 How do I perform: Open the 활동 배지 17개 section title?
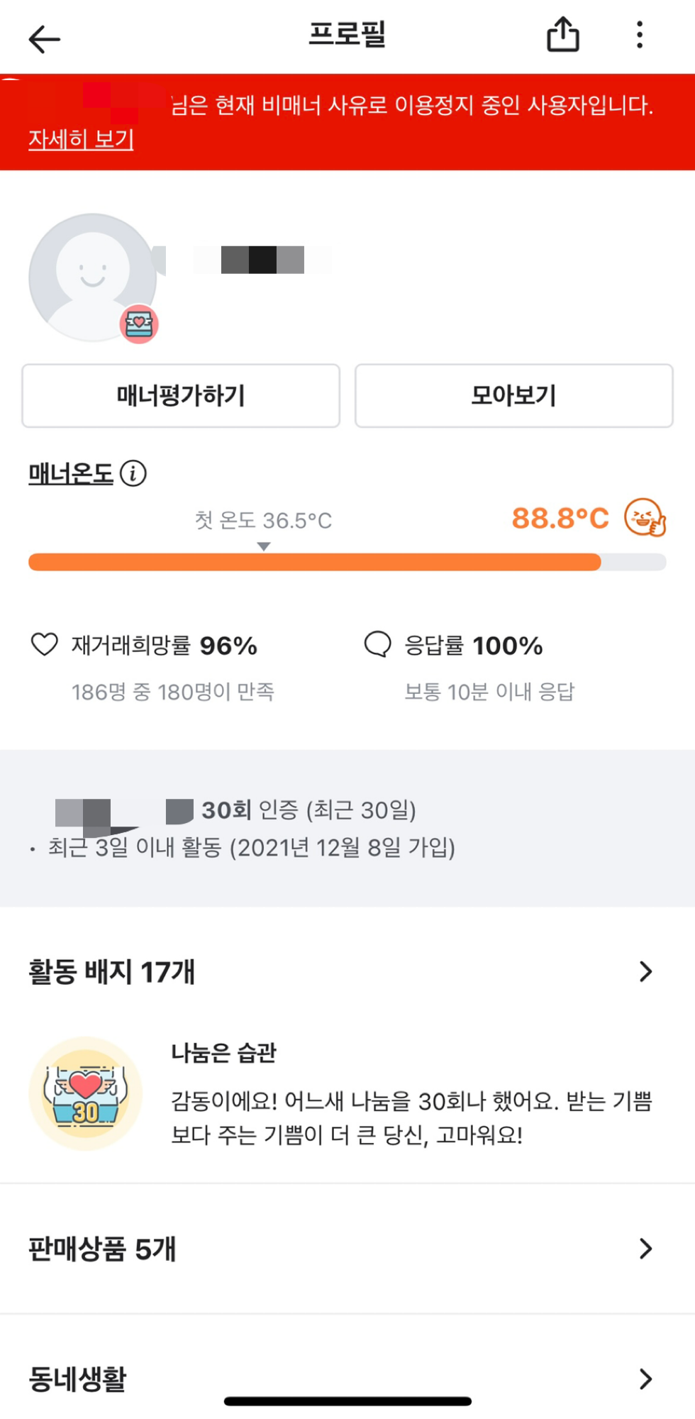tap(111, 972)
